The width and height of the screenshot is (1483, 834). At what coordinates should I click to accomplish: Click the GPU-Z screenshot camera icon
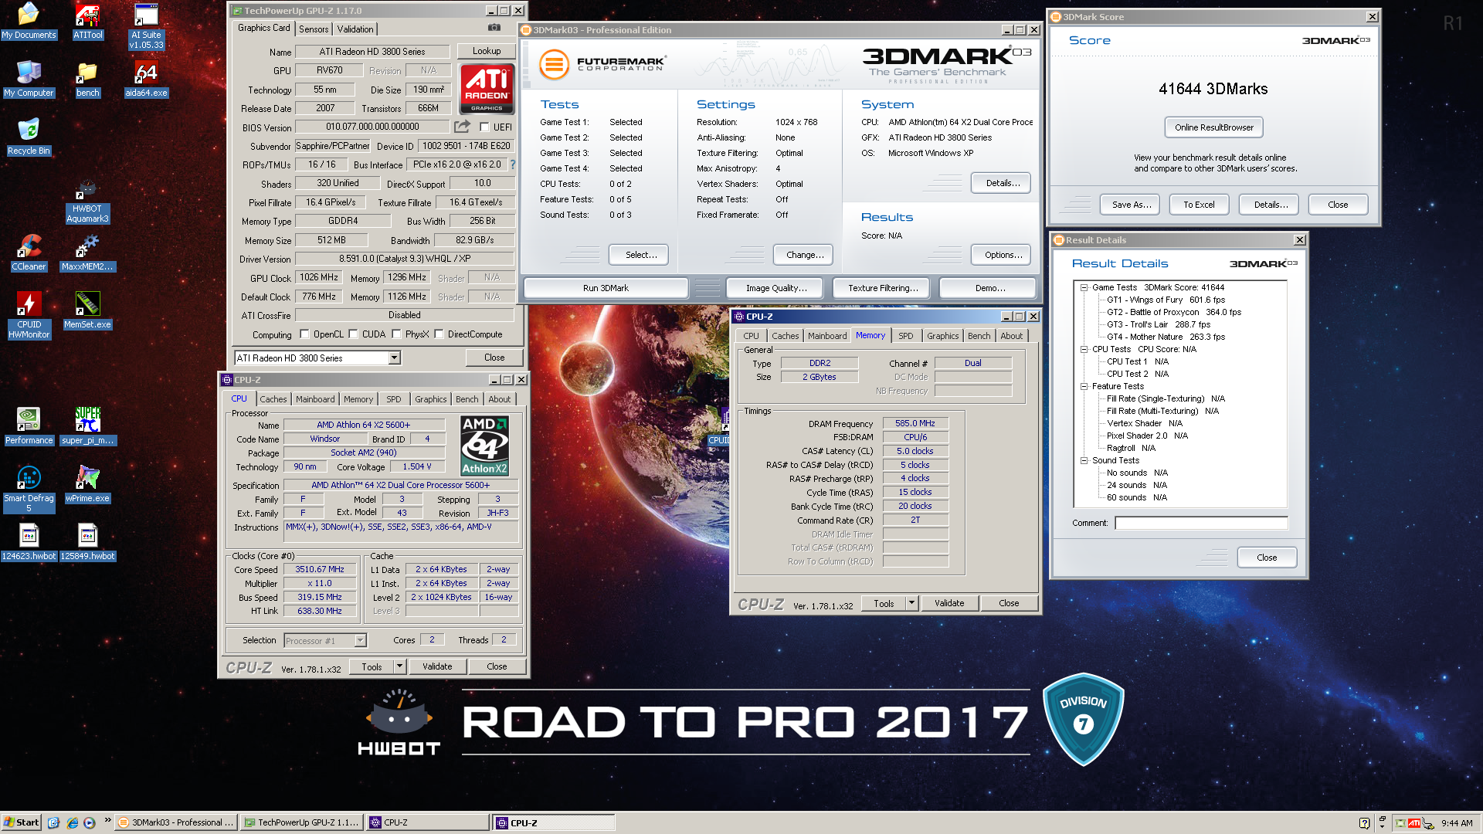(494, 28)
